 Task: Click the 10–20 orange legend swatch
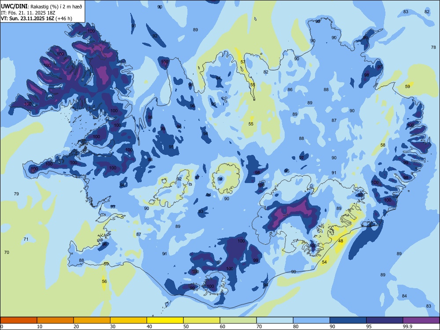[x=55, y=320]
